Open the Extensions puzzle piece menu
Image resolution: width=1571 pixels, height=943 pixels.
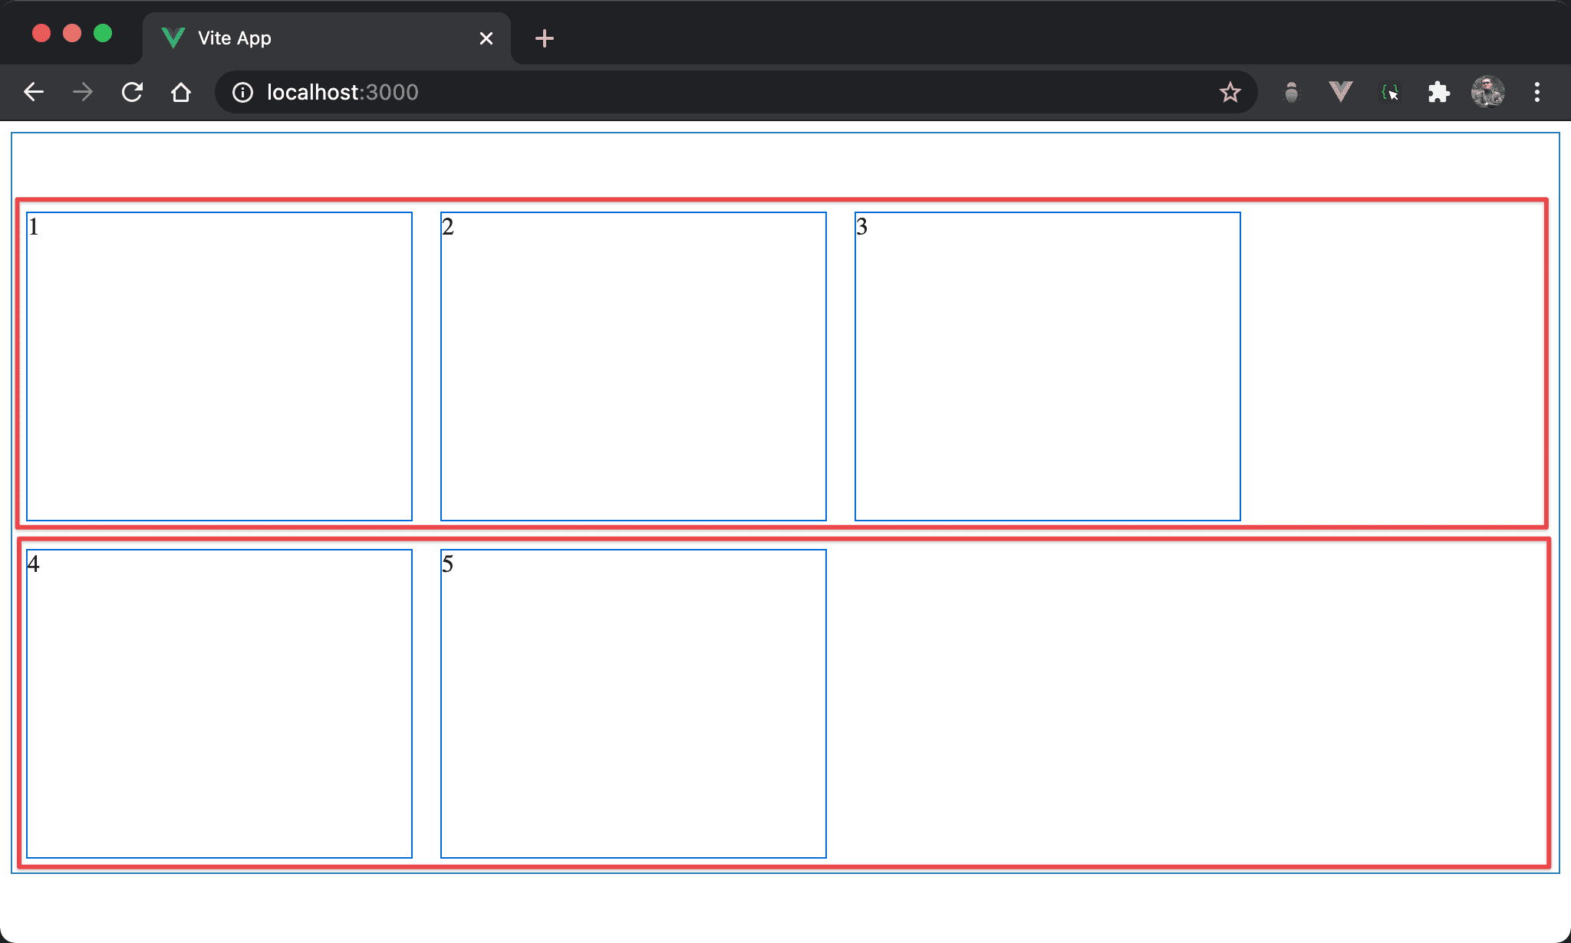[x=1438, y=92]
